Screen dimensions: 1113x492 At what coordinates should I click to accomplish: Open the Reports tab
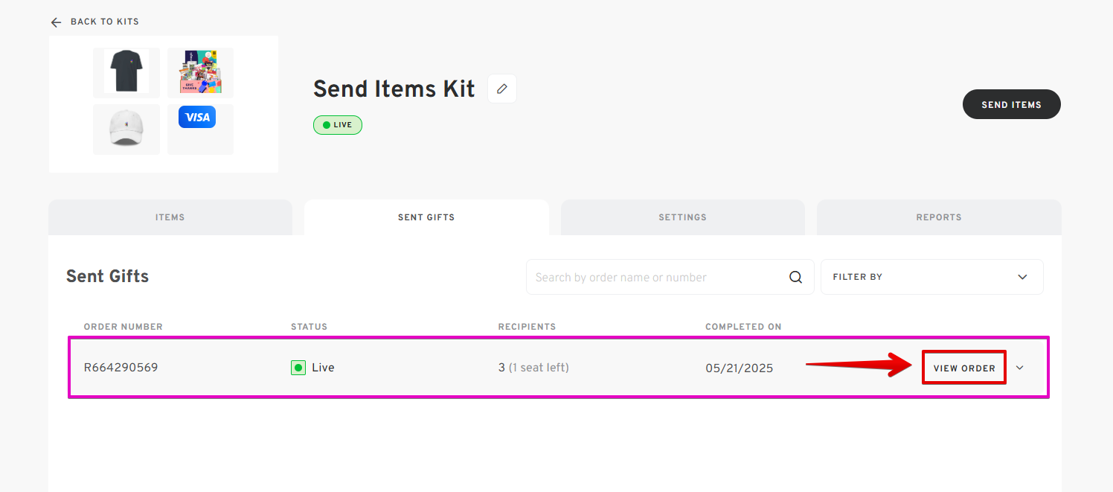[939, 217]
